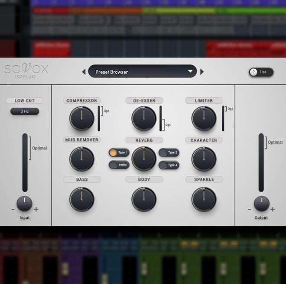Click the Sparkle knob

[204, 199]
